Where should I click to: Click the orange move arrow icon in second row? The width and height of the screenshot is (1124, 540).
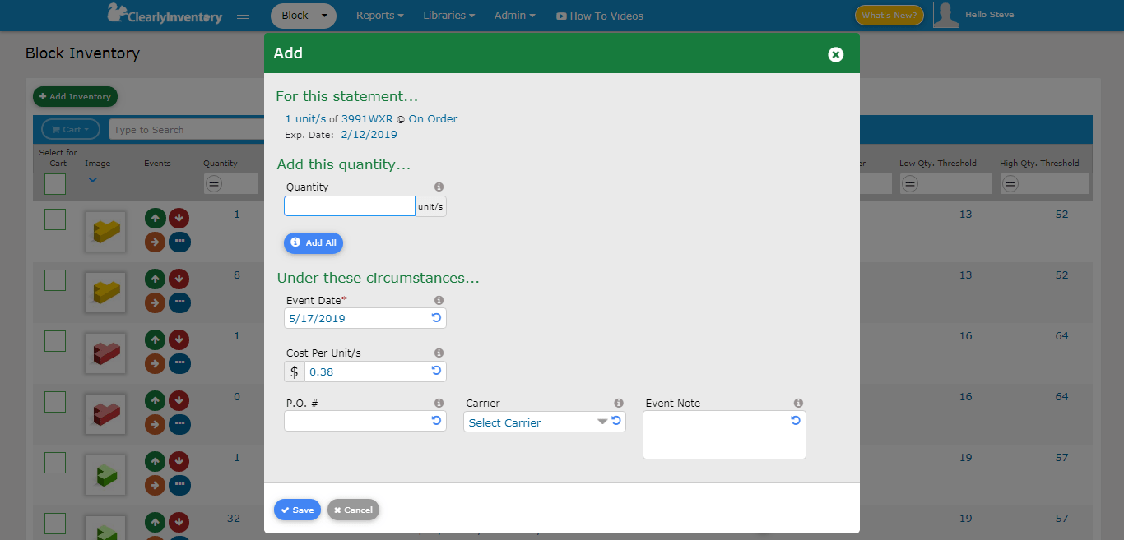click(x=155, y=302)
